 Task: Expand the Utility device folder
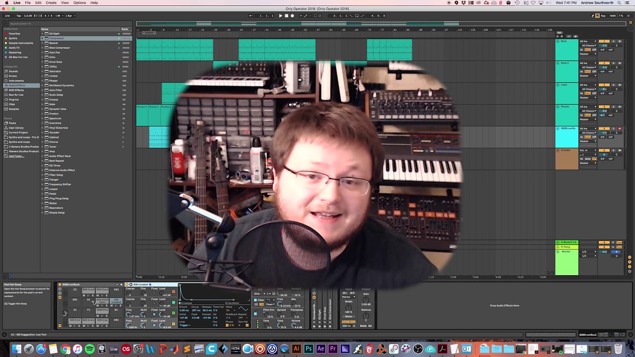(x=43, y=66)
